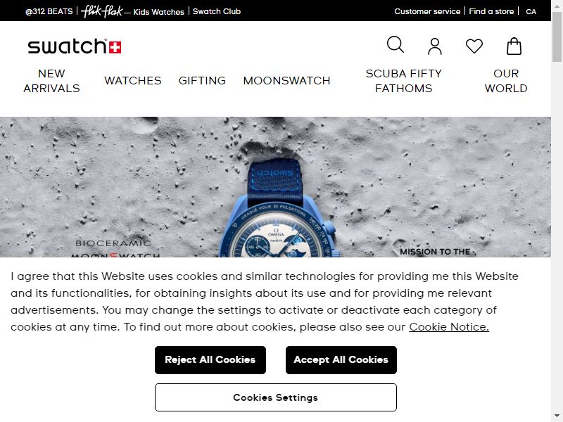Viewport: 563px width, 422px height.
Task: Expand the Our World menu
Action: click(506, 81)
